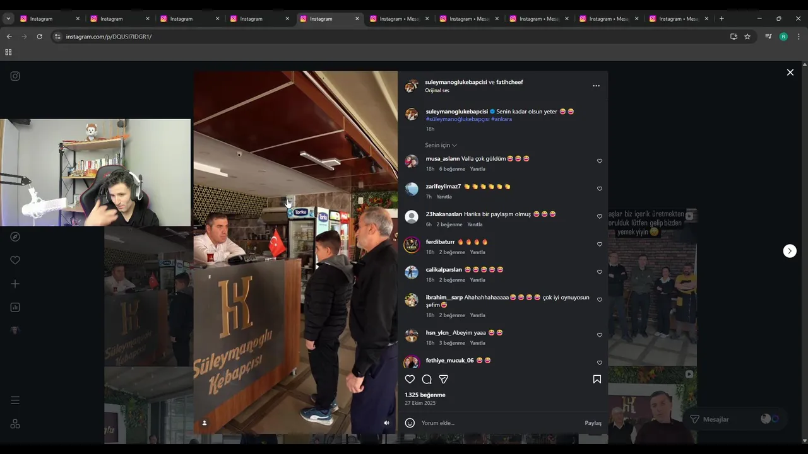The image size is (808, 454).
Task: Save post with the bookmark icon
Action: pos(597,379)
